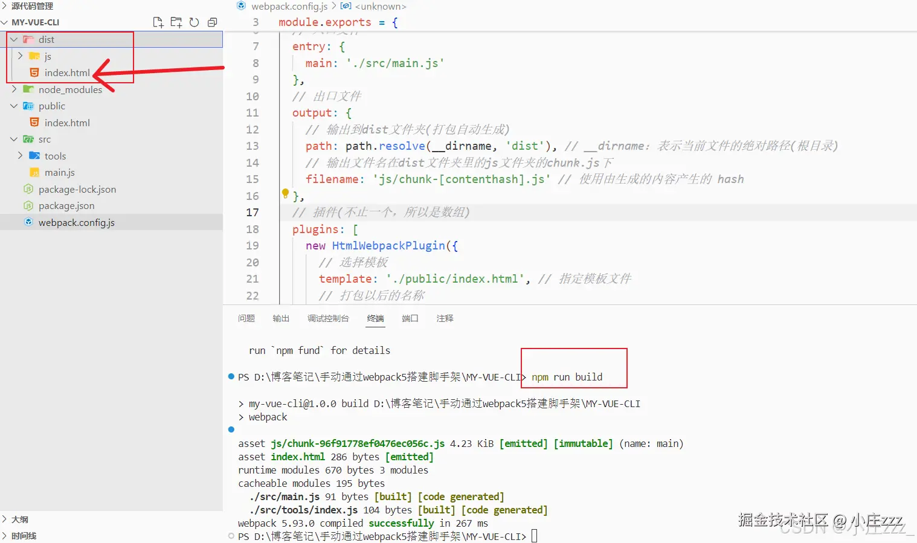Click the webpack.config.js icon in the file tree
The image size is (917, 543).
pos(28,222)
